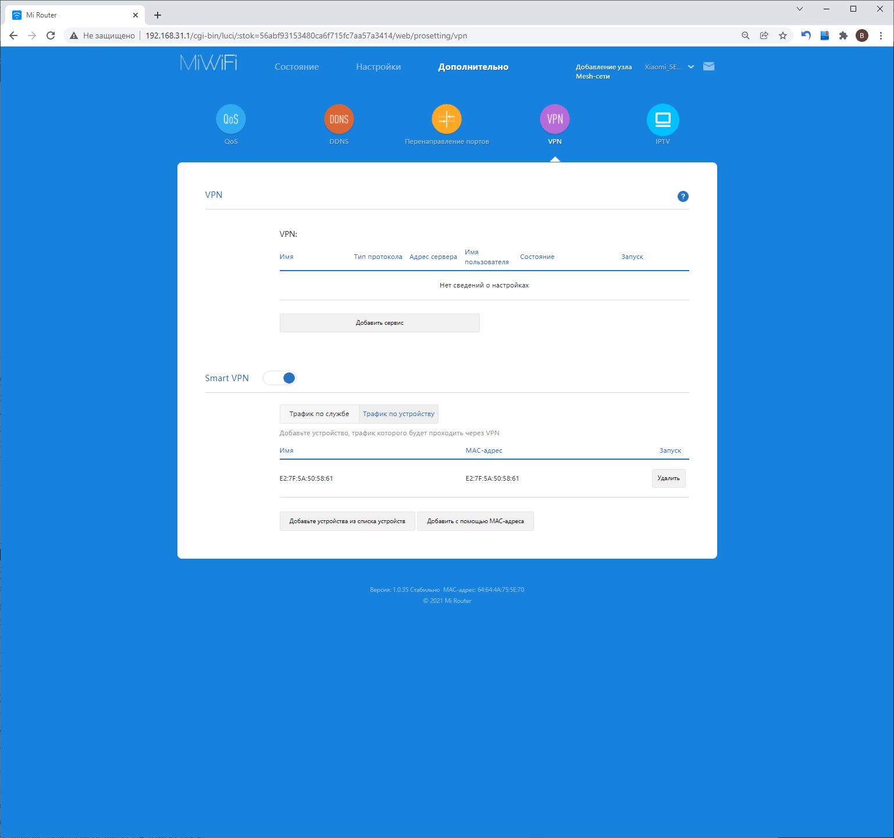Click Добавить с помощью MAC-адреса button
894x838 pixels.
475,521
